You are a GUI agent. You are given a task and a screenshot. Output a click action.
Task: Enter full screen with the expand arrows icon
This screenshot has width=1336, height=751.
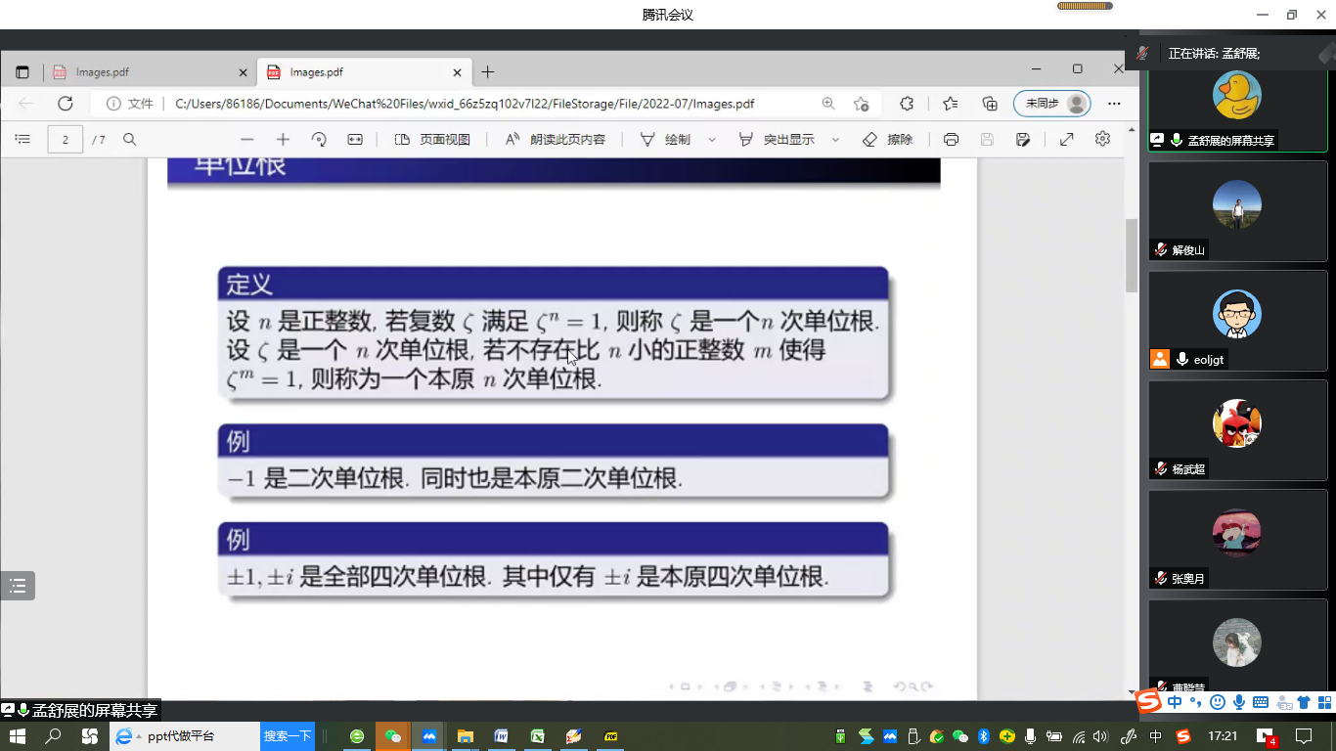coord(1067,140)
